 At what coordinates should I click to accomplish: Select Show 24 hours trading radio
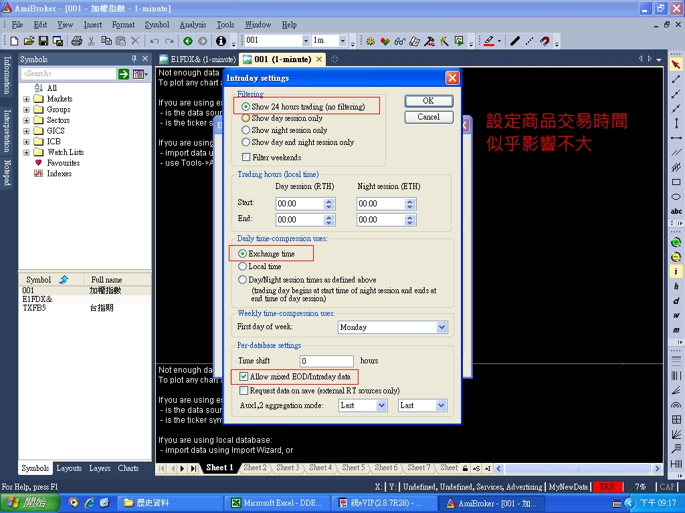click(246, 106)
